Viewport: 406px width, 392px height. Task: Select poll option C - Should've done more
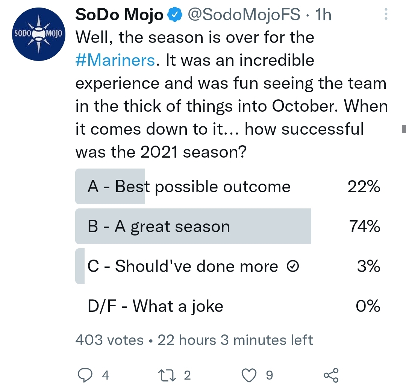[x=183, y=266]
